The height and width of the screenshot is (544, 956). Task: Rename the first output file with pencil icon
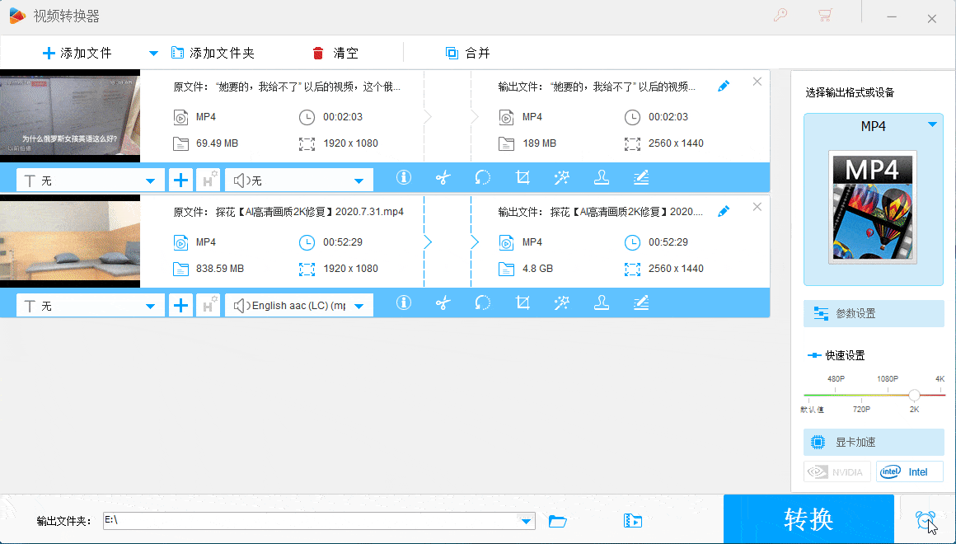click(724, 85)
